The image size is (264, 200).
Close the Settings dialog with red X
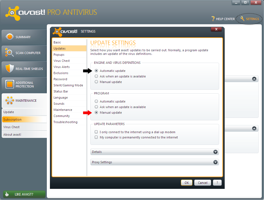[x=216, y=29]
